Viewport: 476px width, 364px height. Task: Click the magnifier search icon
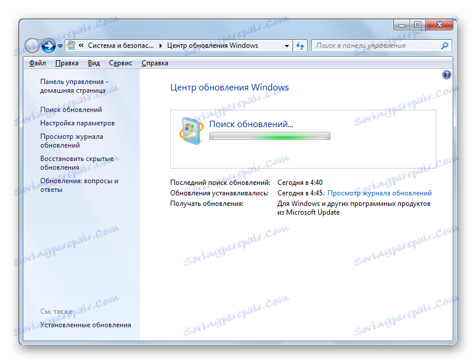445,45
